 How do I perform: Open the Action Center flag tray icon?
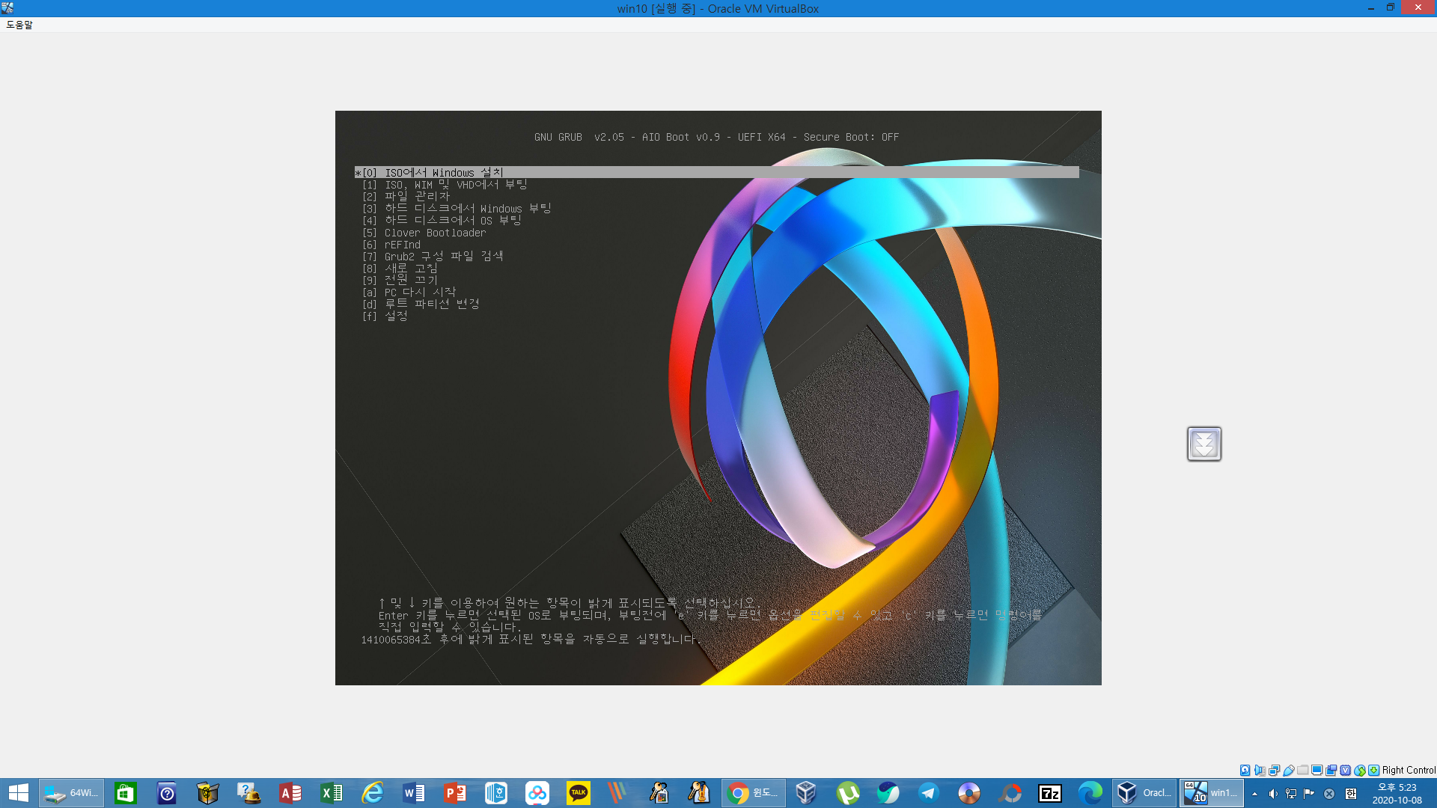point(1309,794)
